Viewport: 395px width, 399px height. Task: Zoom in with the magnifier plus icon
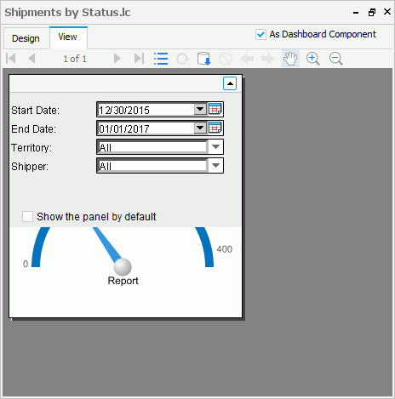(x=313, y=59)
